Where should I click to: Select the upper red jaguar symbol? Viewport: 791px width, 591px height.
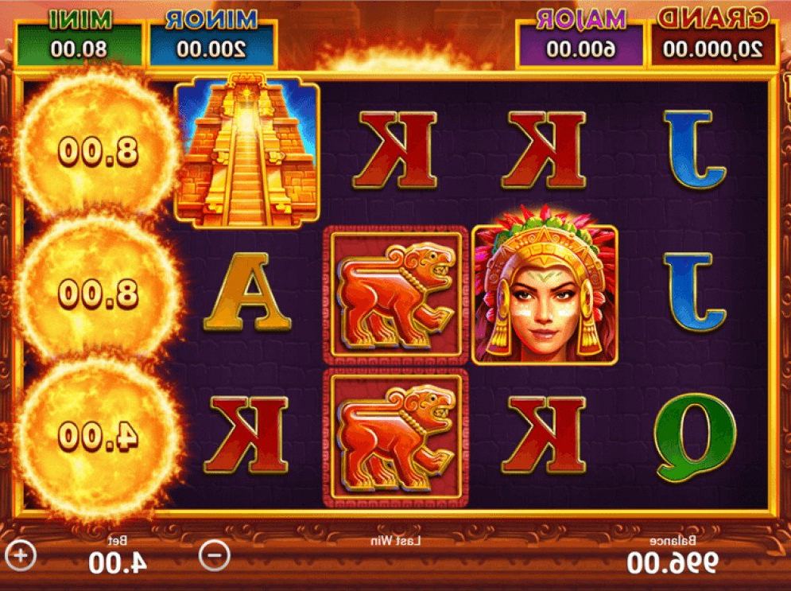tap(396, 295)
